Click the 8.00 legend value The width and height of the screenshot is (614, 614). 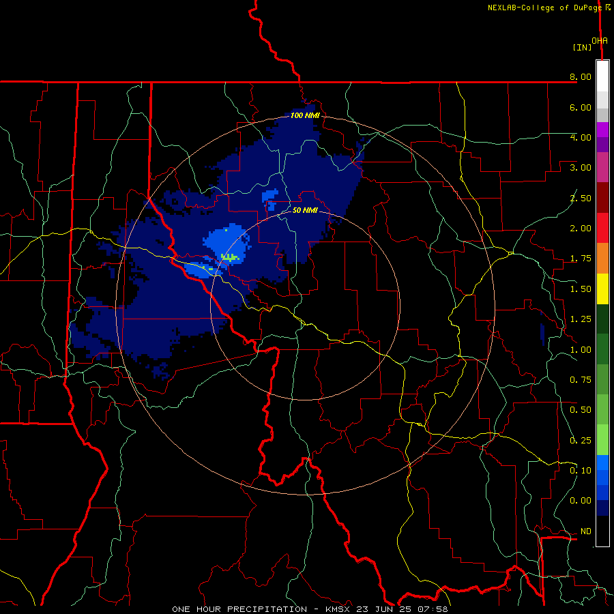[x=581, y=76]
